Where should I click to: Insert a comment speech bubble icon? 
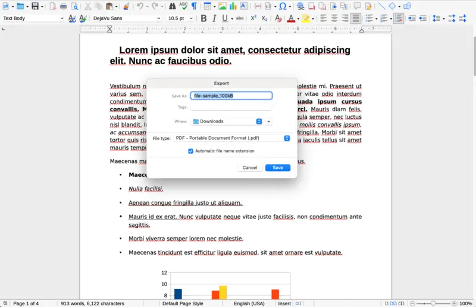click(358, 6)
